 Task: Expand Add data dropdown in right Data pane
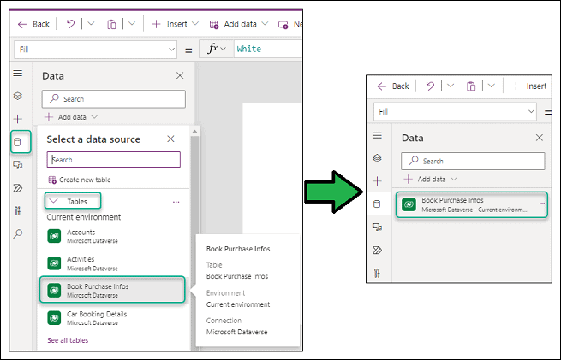point(431,179)
